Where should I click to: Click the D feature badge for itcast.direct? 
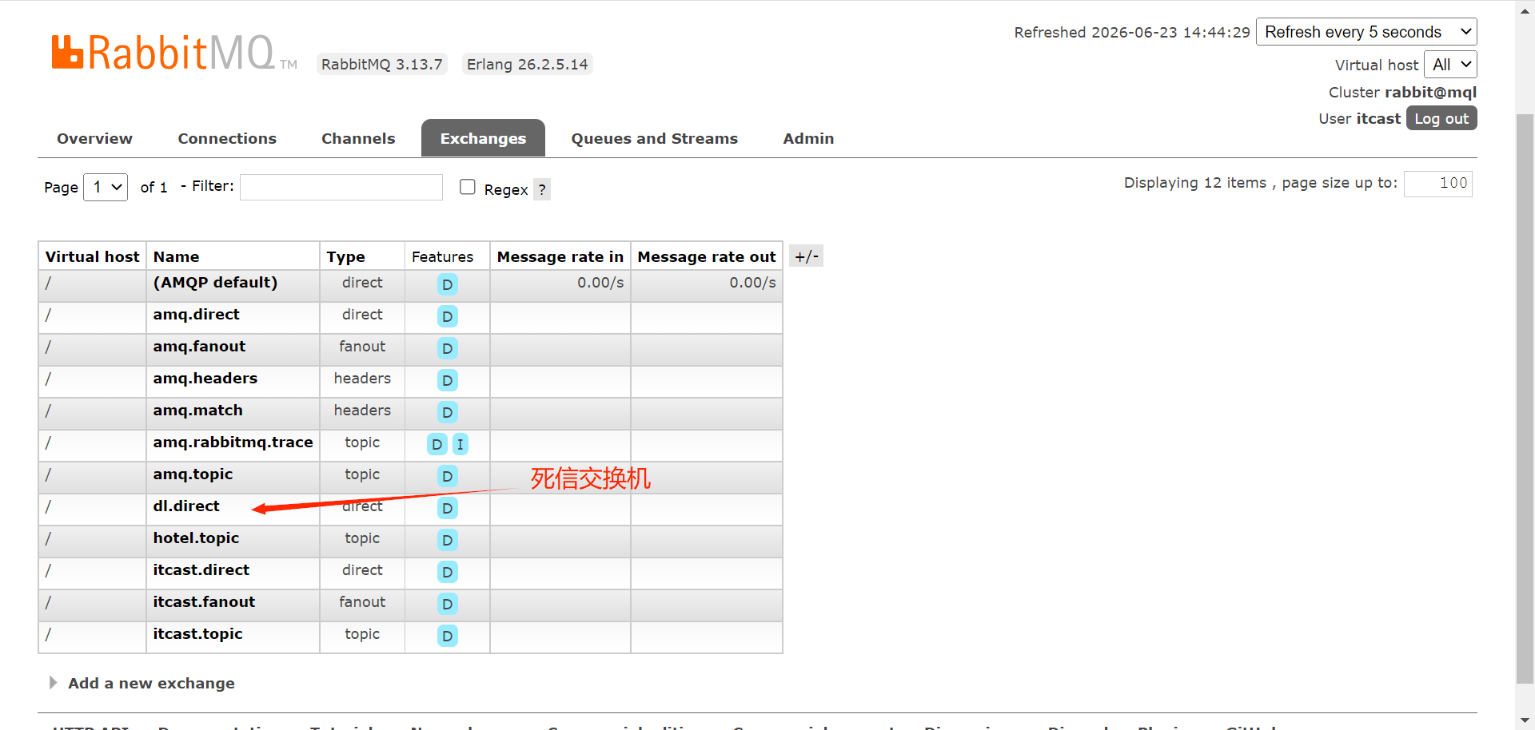[x=448, y=572]
